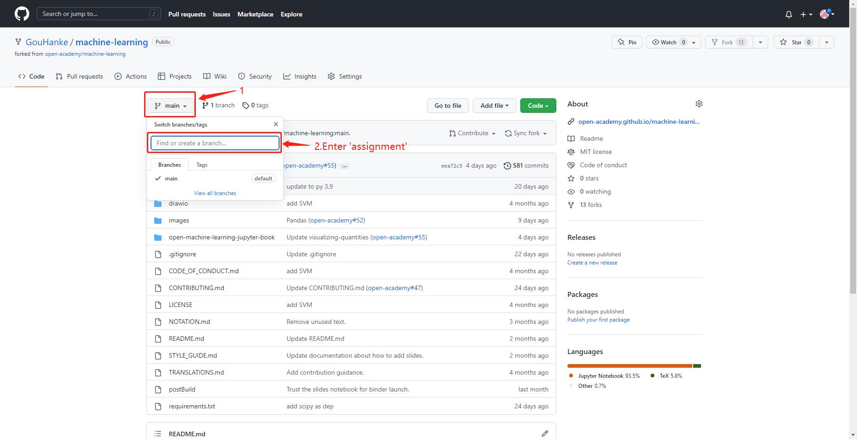View 0 stars link
Viewport: 857px width, 439px height.
click(589, 178)
